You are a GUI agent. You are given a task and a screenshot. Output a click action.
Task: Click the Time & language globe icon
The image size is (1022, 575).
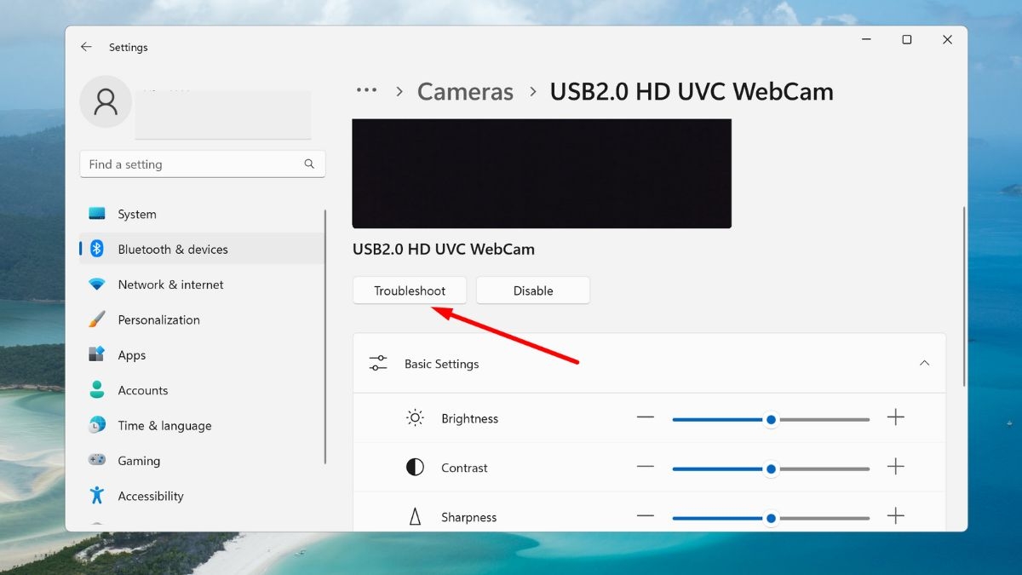point(97,425)
